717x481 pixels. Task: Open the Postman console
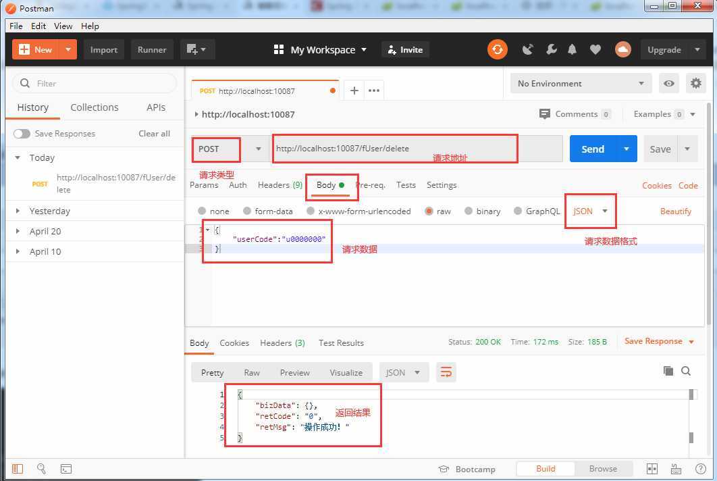[66, 469]
